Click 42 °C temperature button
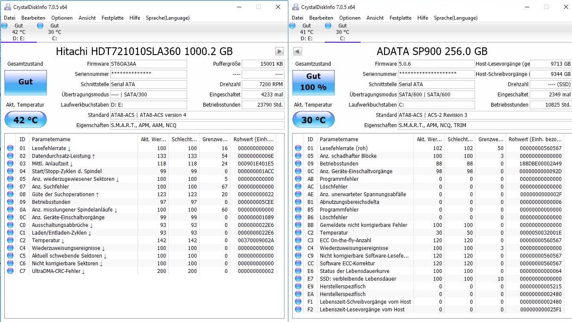 26,120
